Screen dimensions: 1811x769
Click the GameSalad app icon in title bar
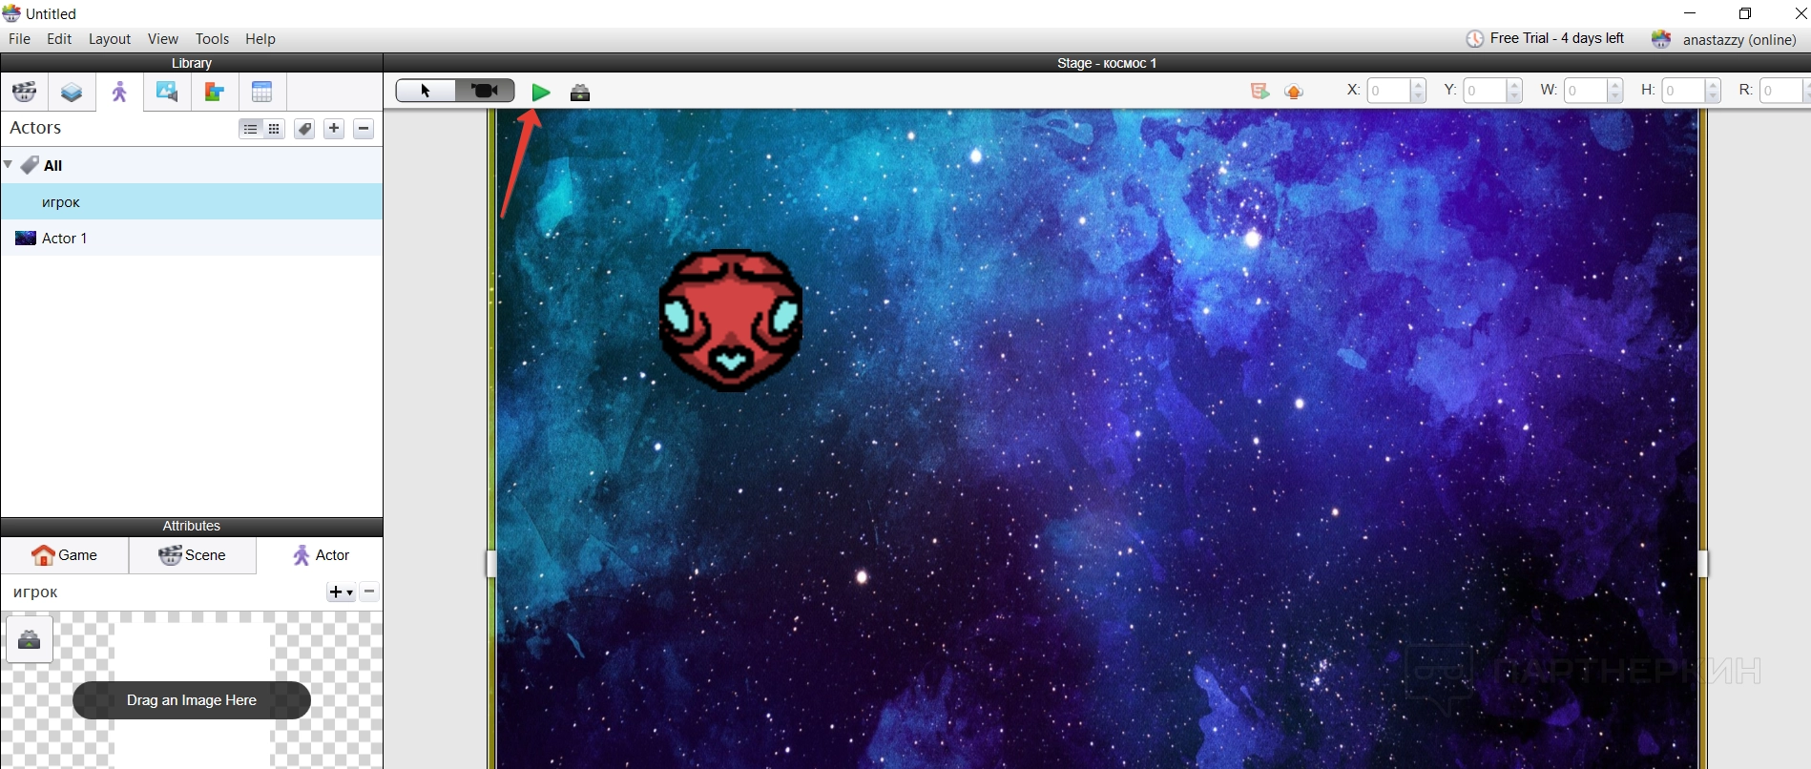[11, 13]
